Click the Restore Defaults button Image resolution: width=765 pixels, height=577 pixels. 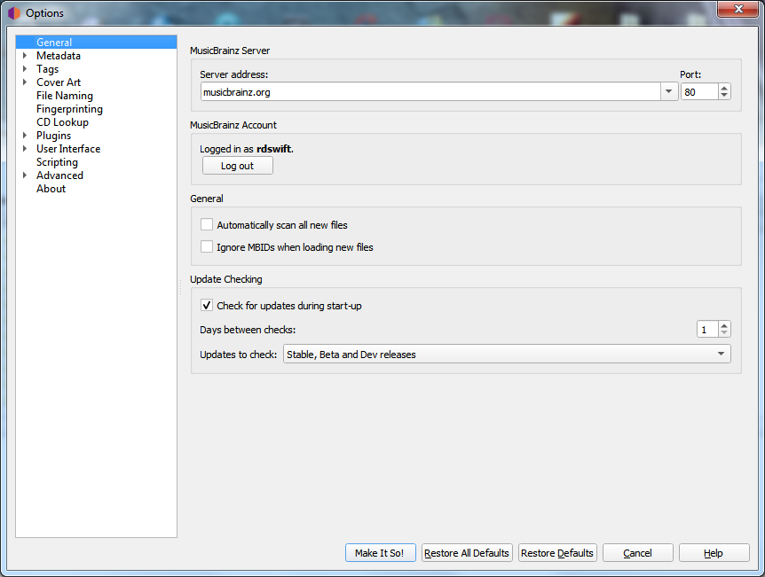tap(557, 553)
